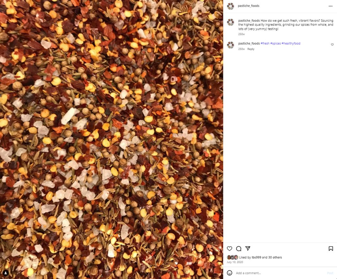The width and height of the screenshot is (337, 279).
Task: Like the post with the heart icon
Action: point(229,249)
